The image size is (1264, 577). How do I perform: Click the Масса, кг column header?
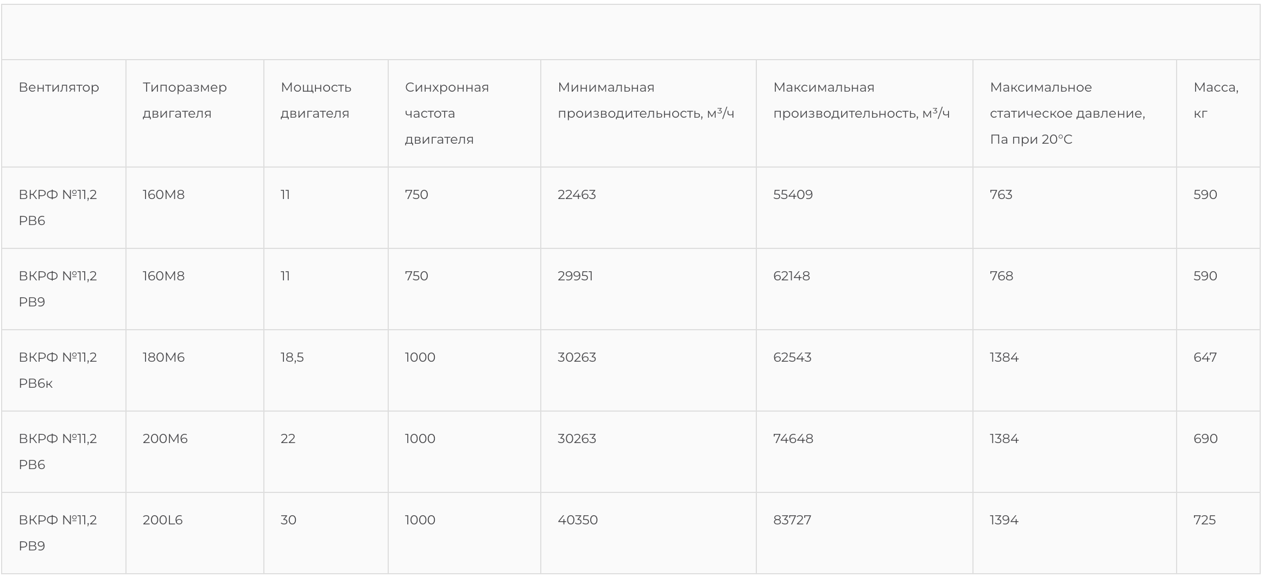click(x=1216, y=100)
